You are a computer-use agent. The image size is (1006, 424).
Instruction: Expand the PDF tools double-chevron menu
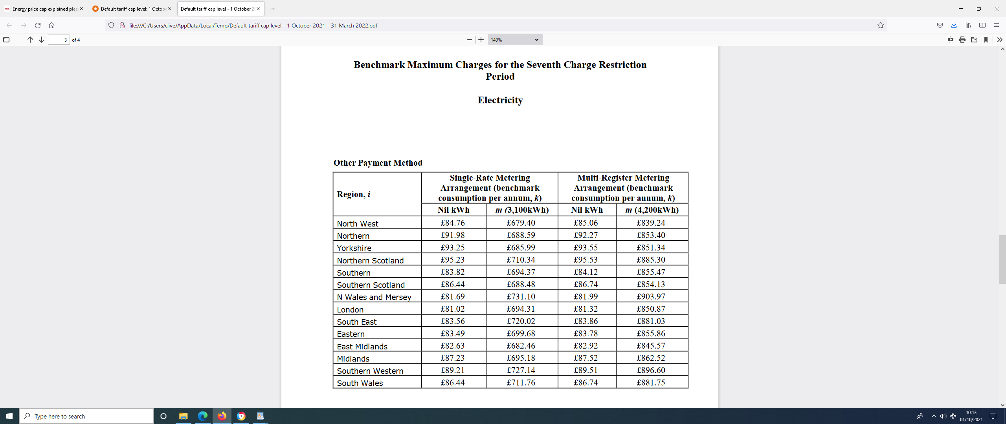coord(1000,40)
